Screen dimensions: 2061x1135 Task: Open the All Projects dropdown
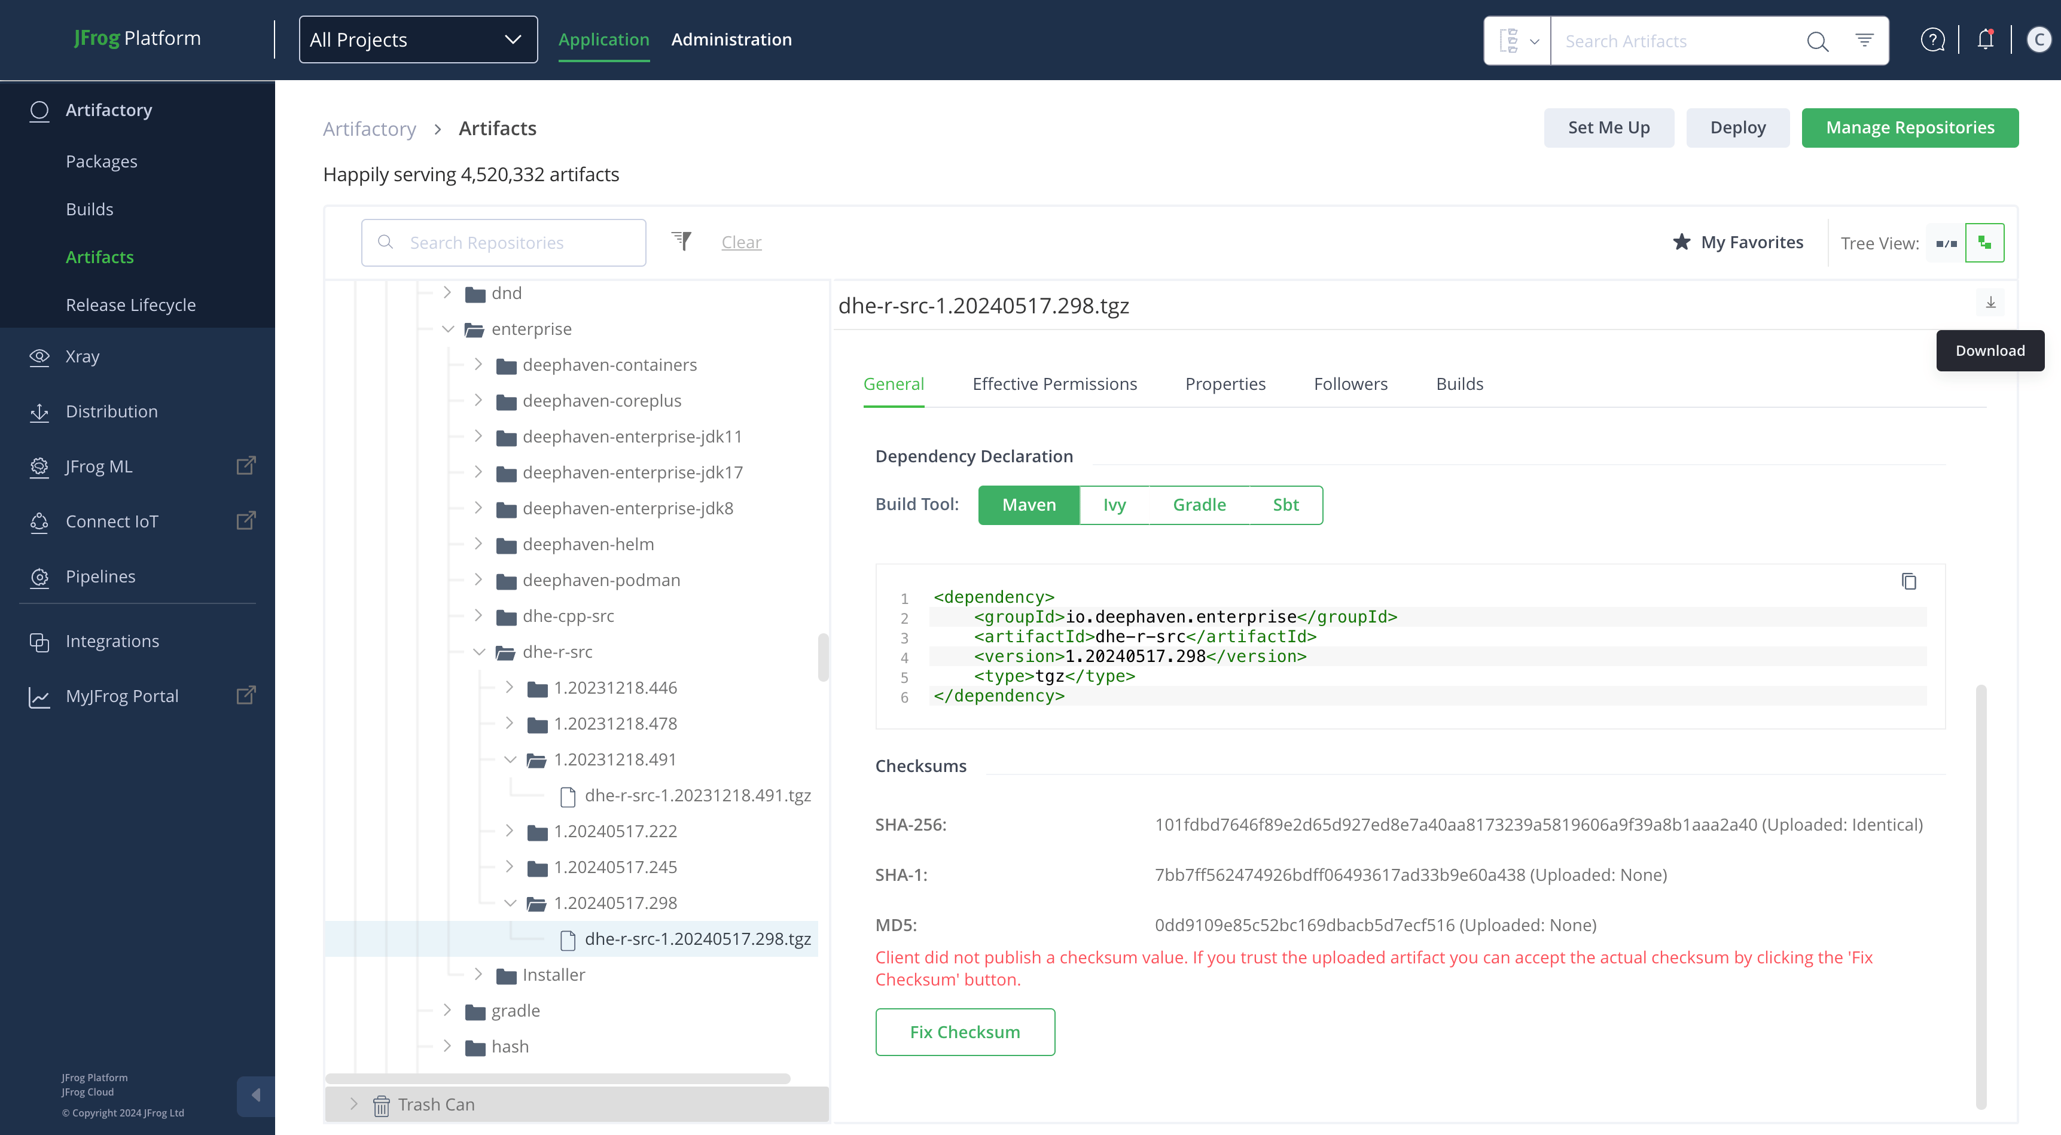point(417,39)
